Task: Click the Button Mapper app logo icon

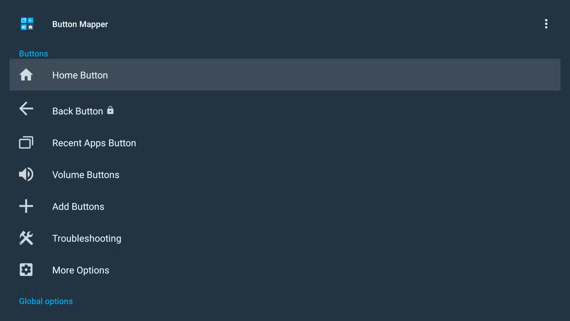Action: click(27, 24)
